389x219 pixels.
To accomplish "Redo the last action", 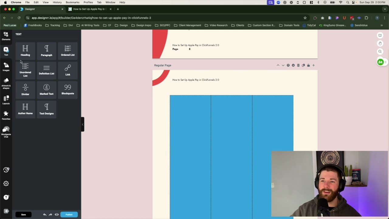I will point(50,215).
